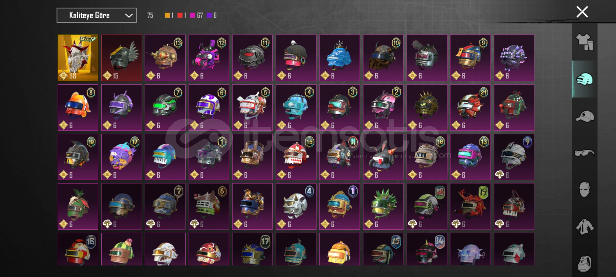The height and width of the screenshot is (277, 616).
Task: Select the helmet category in the sidebar
Action: click(x=584, y=79)
